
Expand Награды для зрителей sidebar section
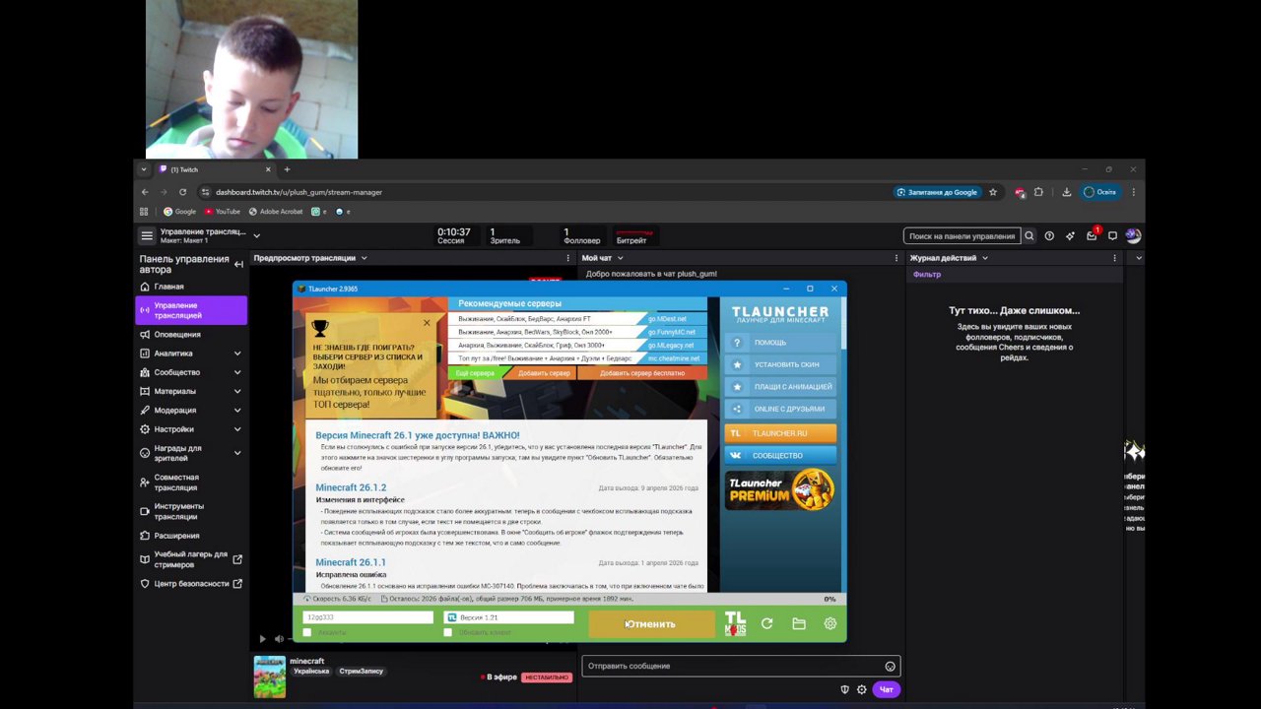237,453
